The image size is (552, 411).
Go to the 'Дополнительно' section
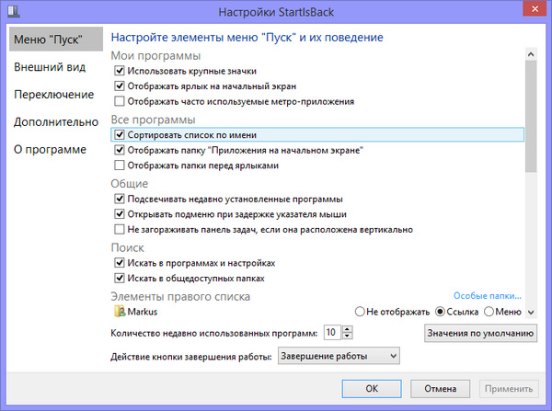[55, 122]
